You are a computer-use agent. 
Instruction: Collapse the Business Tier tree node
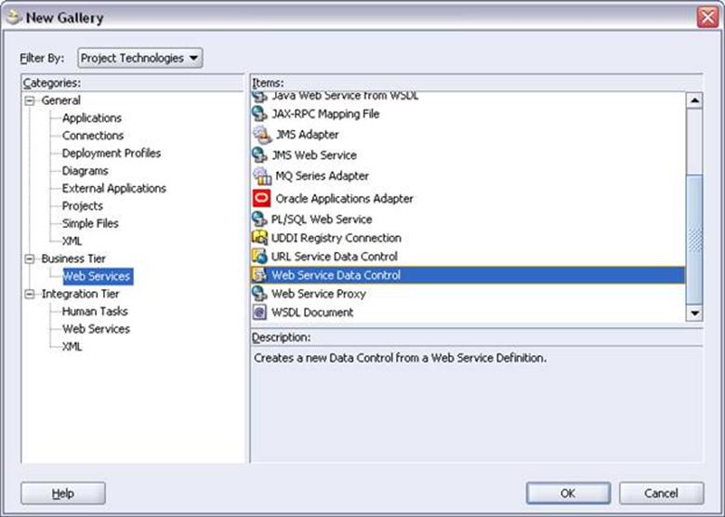[x=30, y=258]
